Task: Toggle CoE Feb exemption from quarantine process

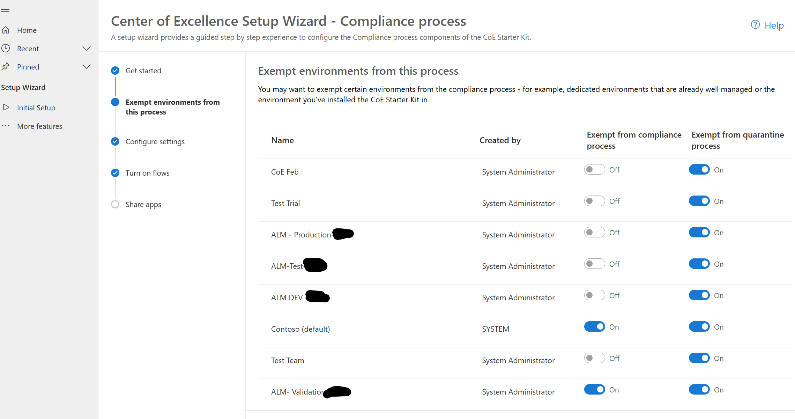Action: (x=699, y=169)
